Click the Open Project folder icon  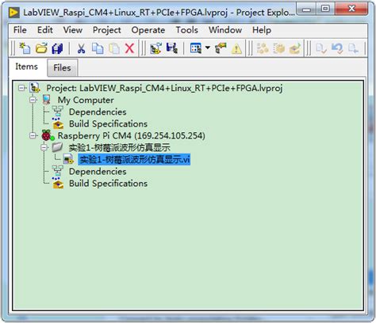click(41, 48)
